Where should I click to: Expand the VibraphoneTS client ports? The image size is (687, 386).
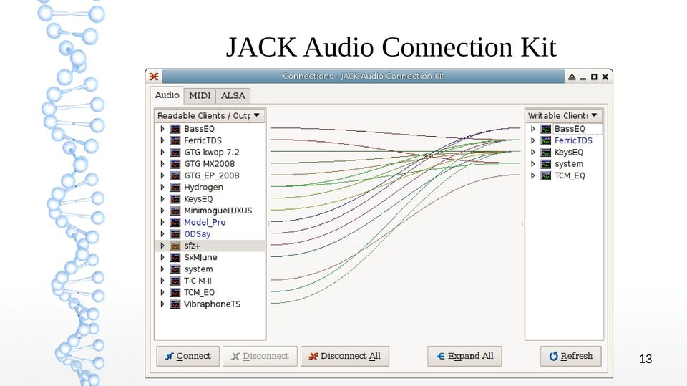[x=162, y=304]
